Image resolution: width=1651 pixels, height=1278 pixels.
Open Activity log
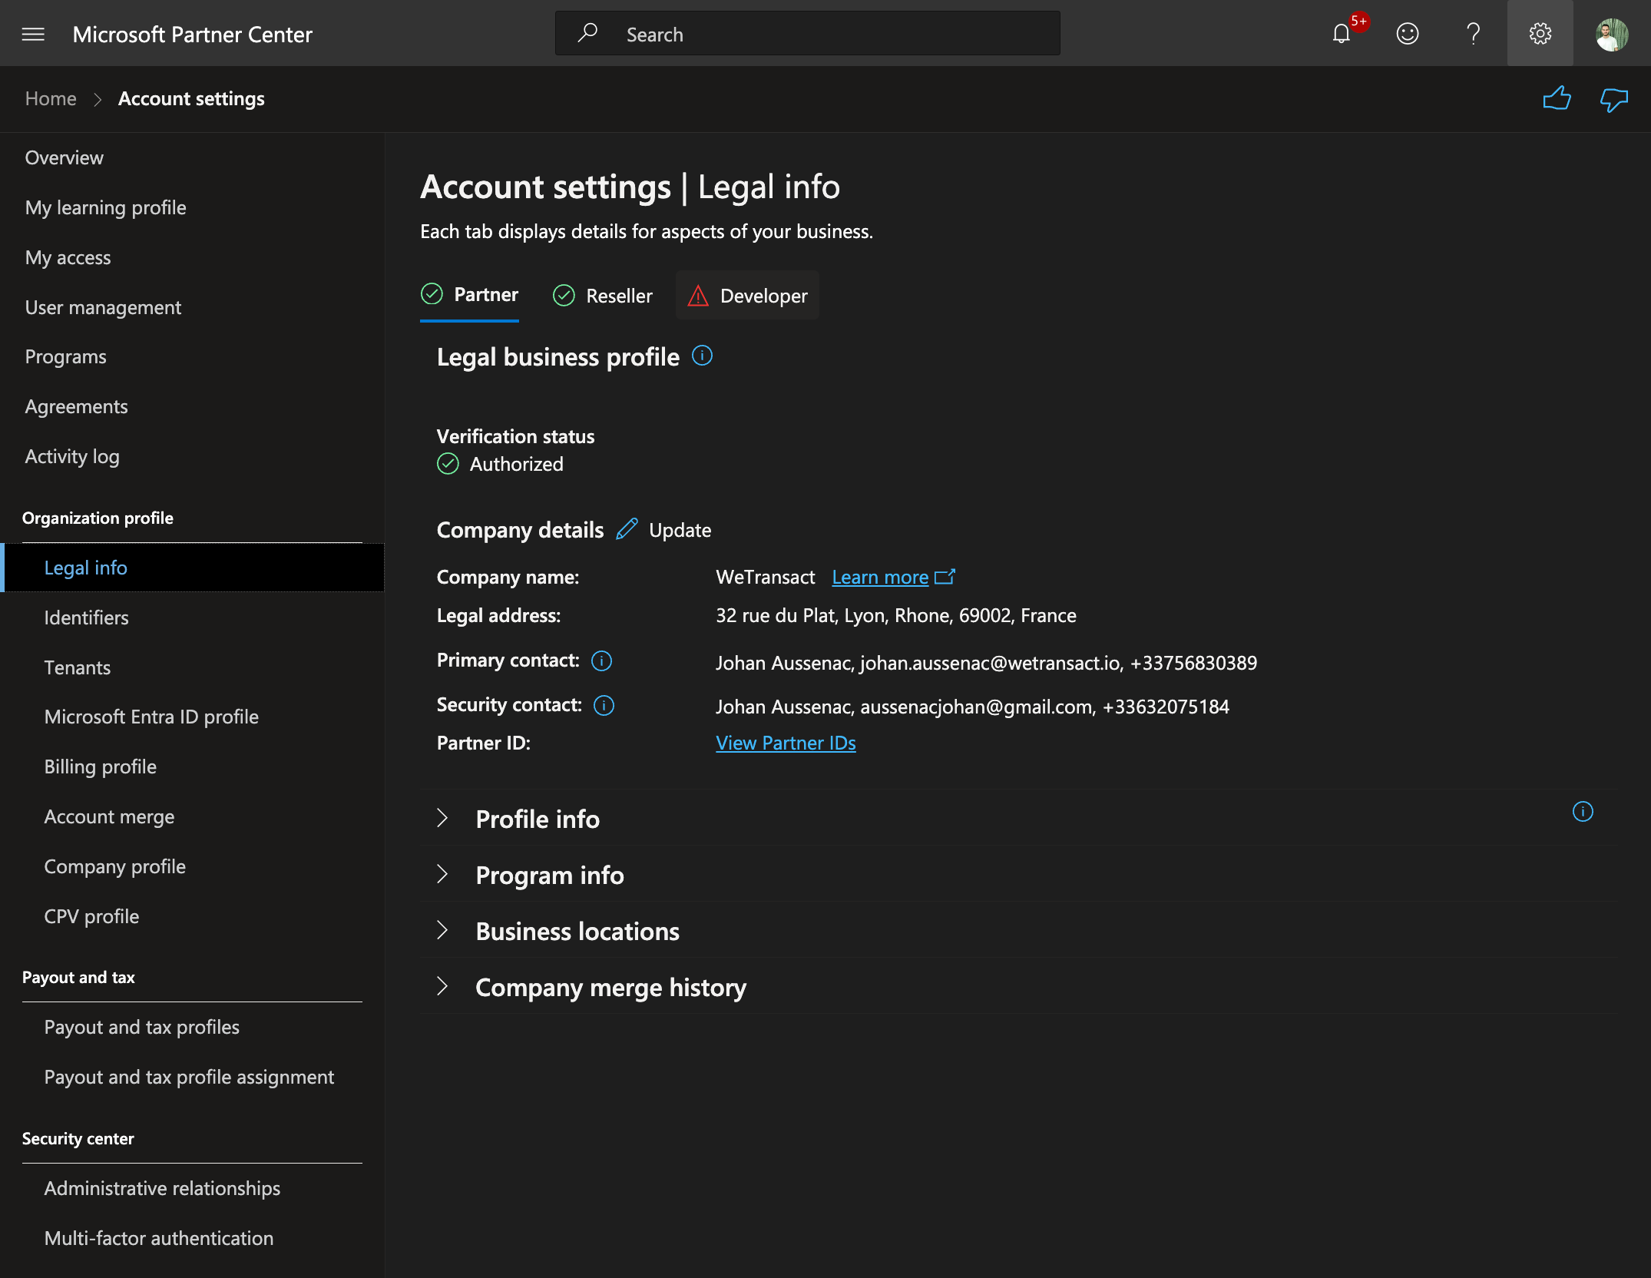coord(72,456)
